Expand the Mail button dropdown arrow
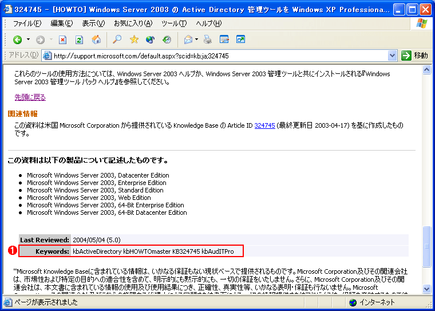Screen dimensions: 435x311 196,40
